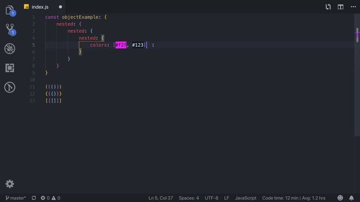Click nested on line 2
The height and width of the screenshot is (202, 360).
pyautogui.click(x=65, y=24)
